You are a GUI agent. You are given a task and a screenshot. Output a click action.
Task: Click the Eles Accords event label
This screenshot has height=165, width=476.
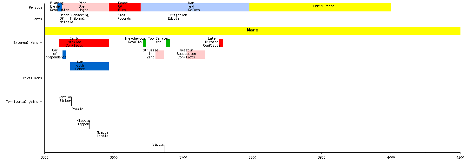[124, 17]
